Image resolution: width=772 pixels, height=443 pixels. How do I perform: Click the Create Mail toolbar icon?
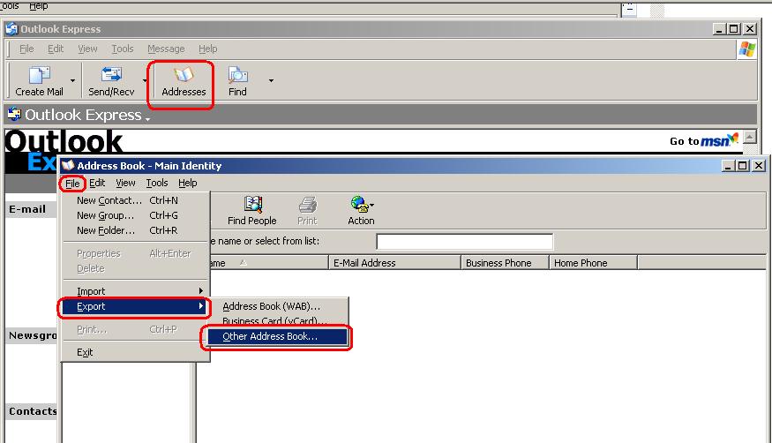(x=39, y=80)
